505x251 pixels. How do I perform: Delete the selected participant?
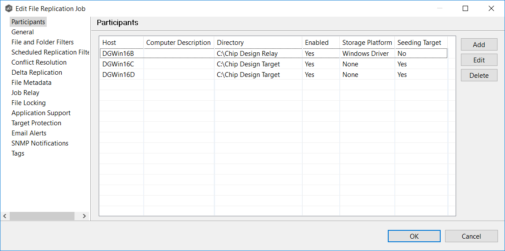pyautogui.click(x=479, y=75)
